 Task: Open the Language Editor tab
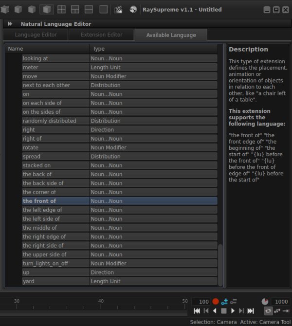click(36, 35)
